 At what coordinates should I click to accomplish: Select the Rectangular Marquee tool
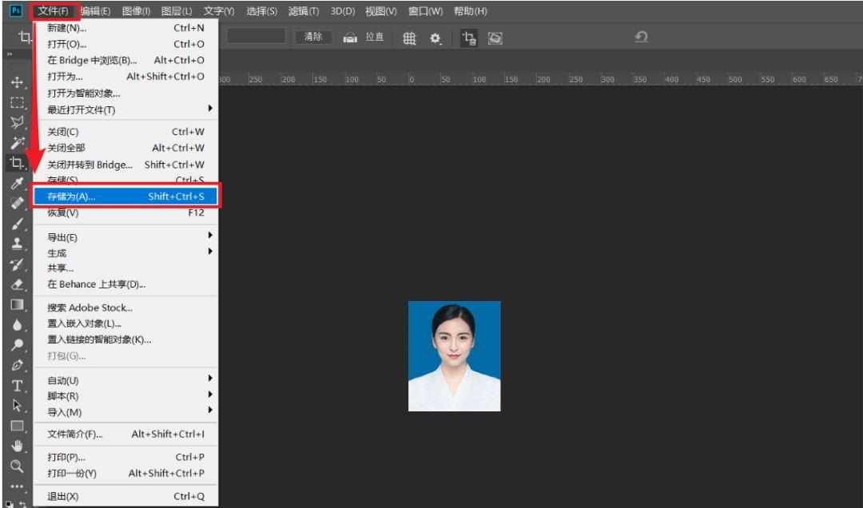[17, 103]
